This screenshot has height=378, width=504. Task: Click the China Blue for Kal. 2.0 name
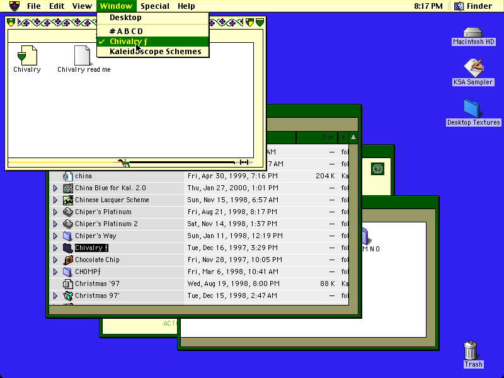(111, 188)
